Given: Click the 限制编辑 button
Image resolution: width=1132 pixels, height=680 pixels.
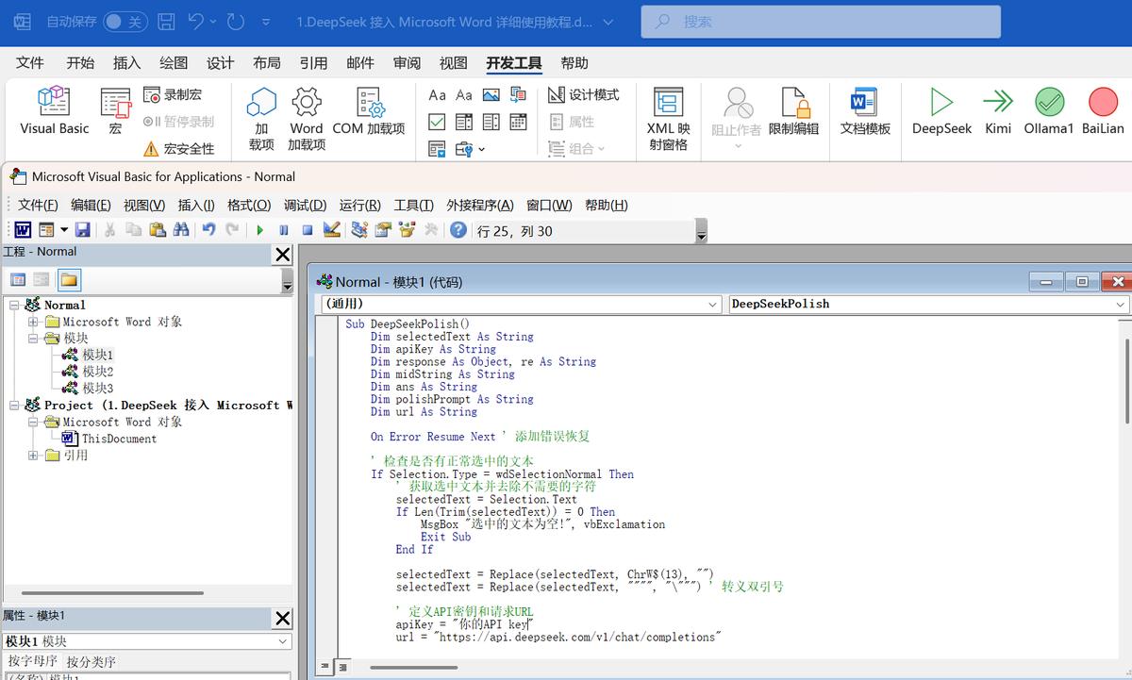Looking at the screenshot, I should [x=793, y=111].
